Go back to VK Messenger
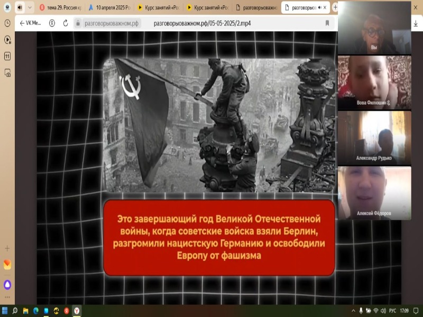Screen dimensions: 423x317 [30, 23]
